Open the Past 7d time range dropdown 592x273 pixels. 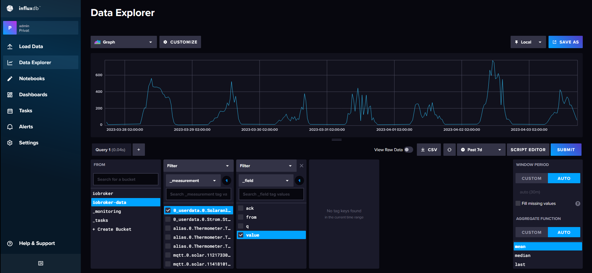point(481,150)
